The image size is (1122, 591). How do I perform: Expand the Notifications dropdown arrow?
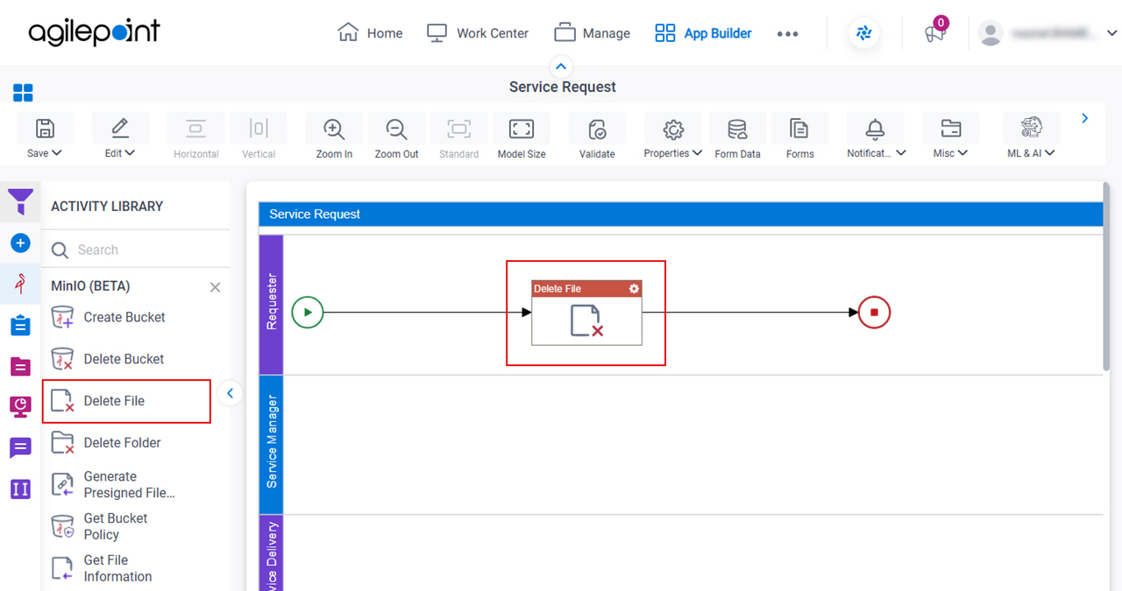[x=901, y=153]
